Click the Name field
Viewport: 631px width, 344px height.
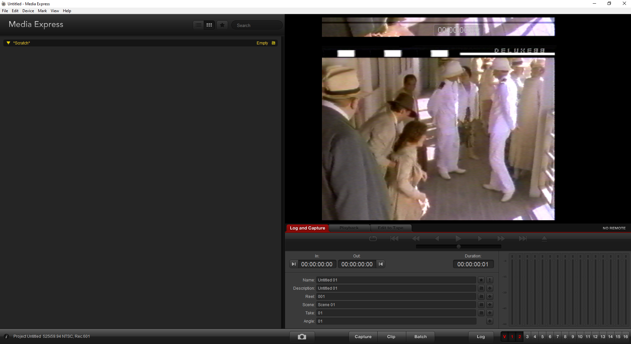click(x=396, y=280)
